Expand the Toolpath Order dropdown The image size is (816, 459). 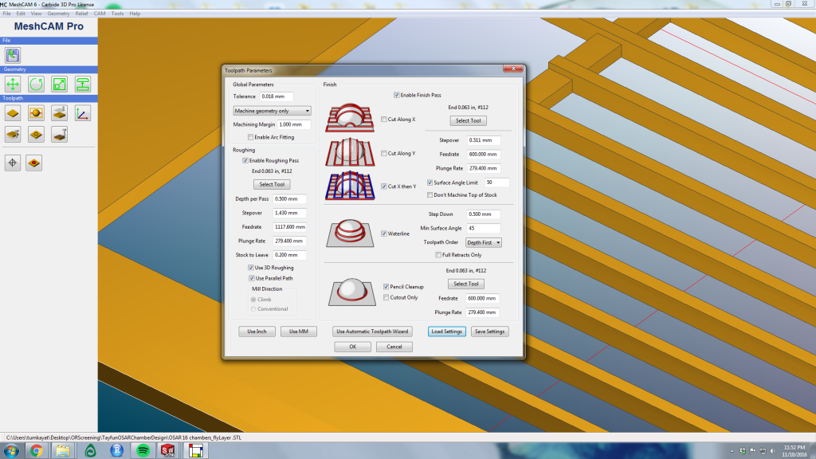click(484, 242)
